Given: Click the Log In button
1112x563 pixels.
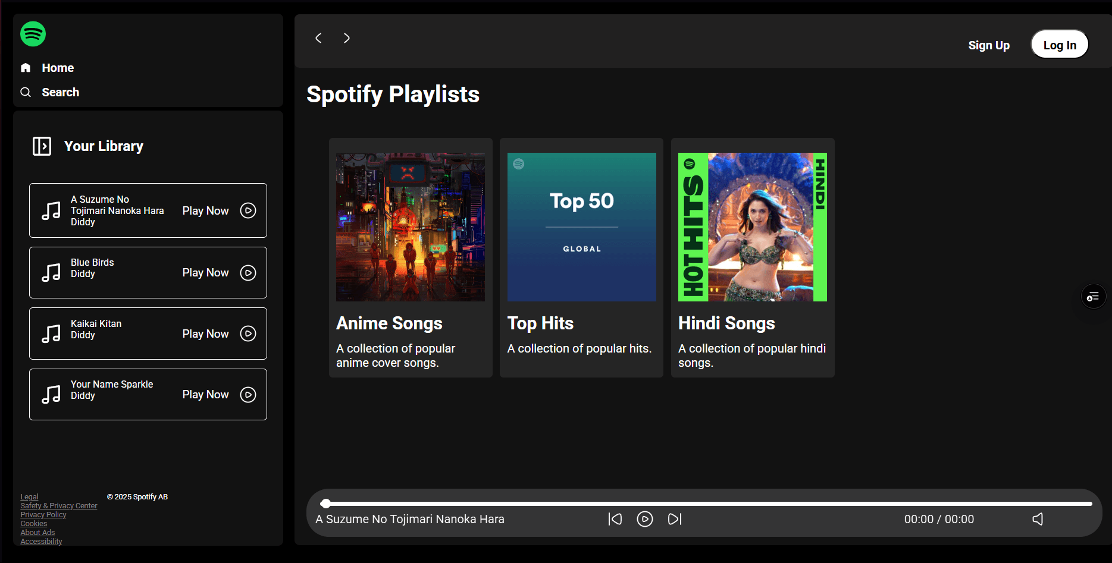Looking at the screenshot, I should click(1059, 44).
